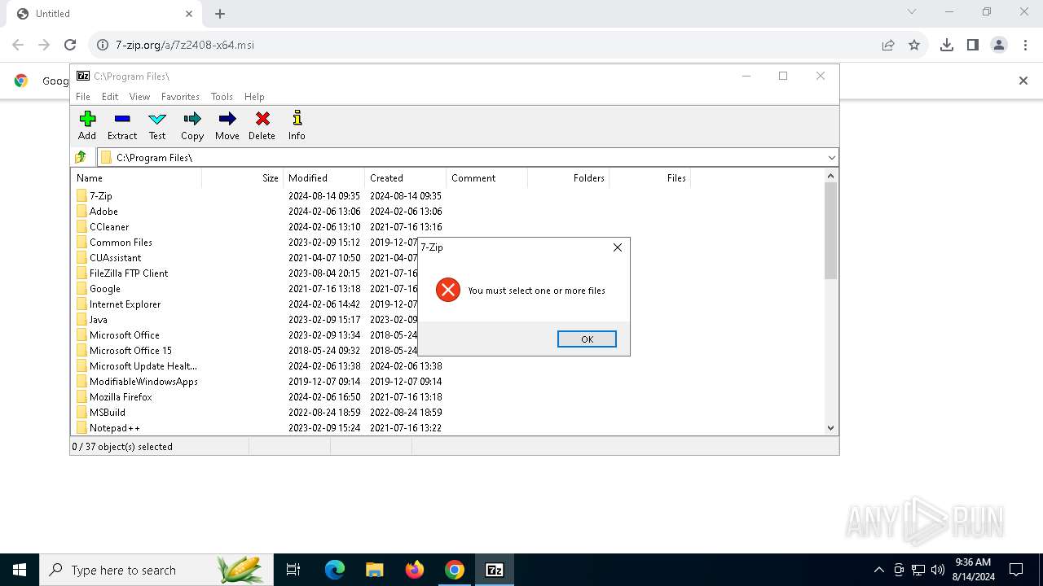The height and width of the screenshot is (586, 1043).
Task: Select the Internet Explorer folder
Action: [125, 304]
